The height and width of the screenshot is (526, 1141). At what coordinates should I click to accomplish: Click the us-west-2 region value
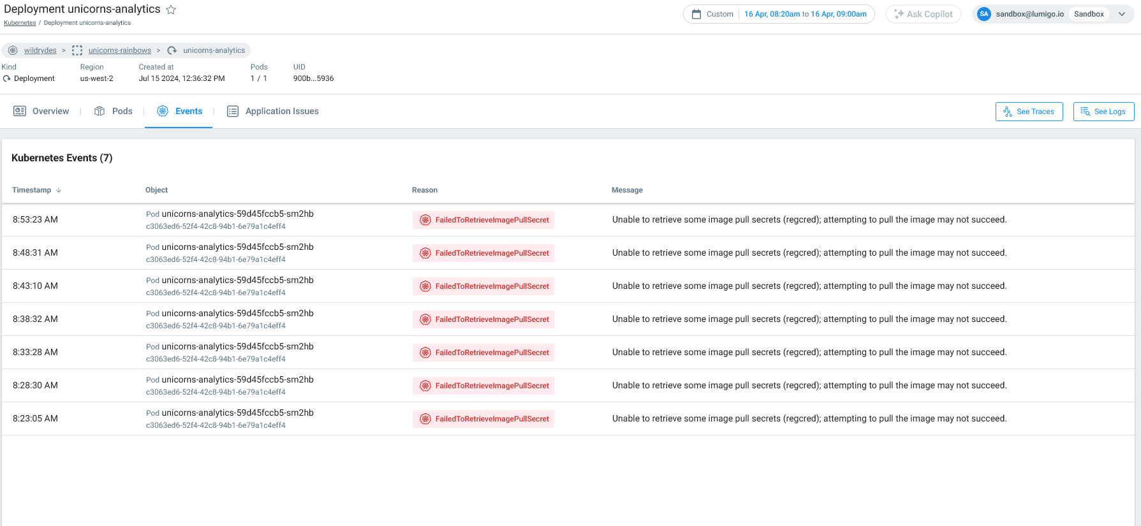pos(97,78)
